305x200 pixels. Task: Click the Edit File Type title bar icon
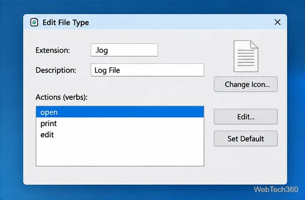point(34,22)
